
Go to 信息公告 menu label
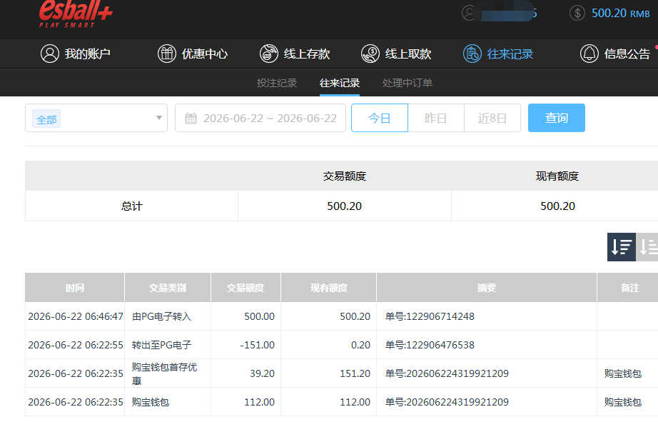pos(627,54)
